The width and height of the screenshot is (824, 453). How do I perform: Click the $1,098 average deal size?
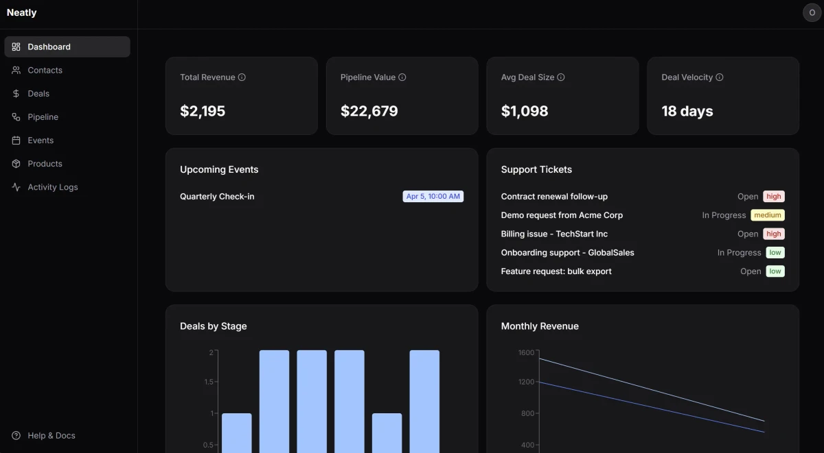click(525, 111)
